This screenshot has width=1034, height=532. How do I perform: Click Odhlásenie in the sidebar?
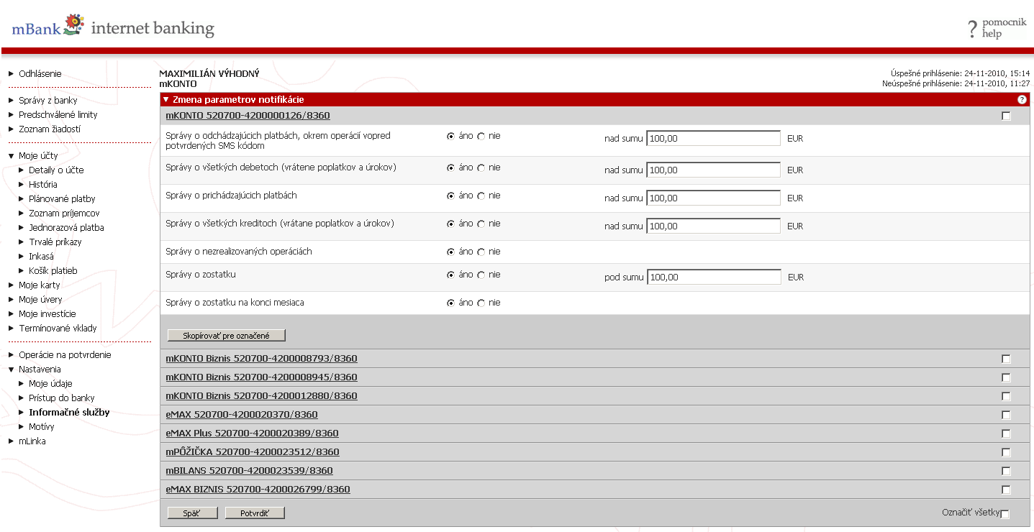tap(40, 73)
